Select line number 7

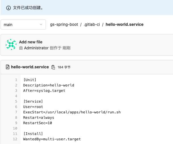pos(16,112)
